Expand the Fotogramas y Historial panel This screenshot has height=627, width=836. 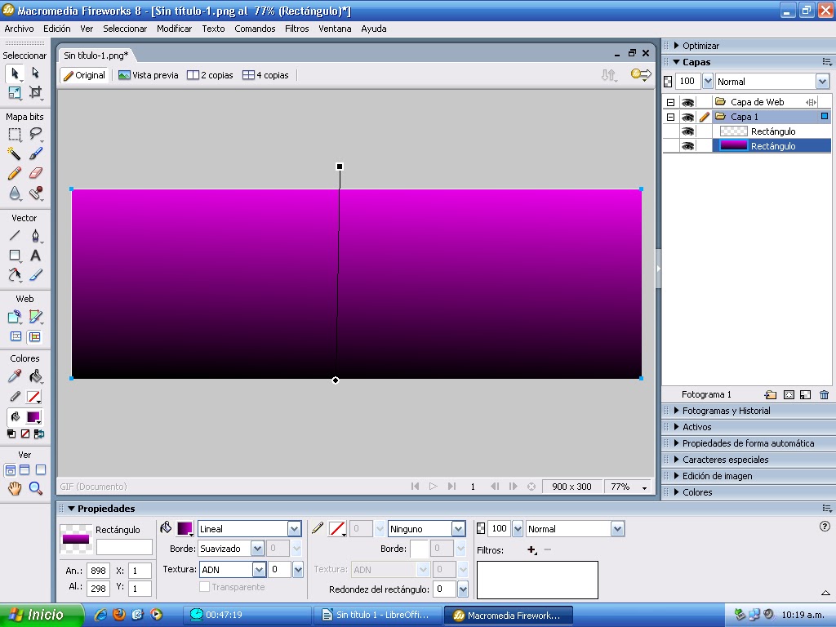point(677,411)
